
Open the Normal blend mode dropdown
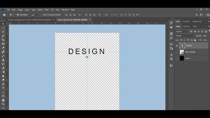coord(185,36)
